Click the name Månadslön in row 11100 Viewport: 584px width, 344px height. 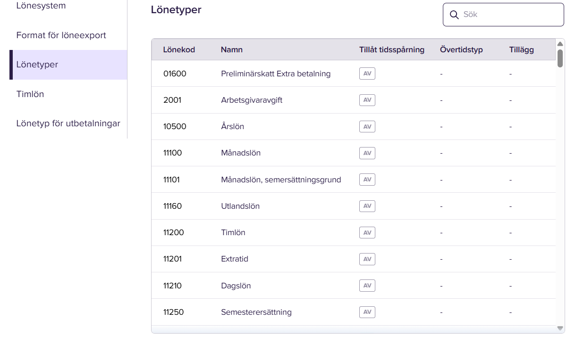pos(241,153)
